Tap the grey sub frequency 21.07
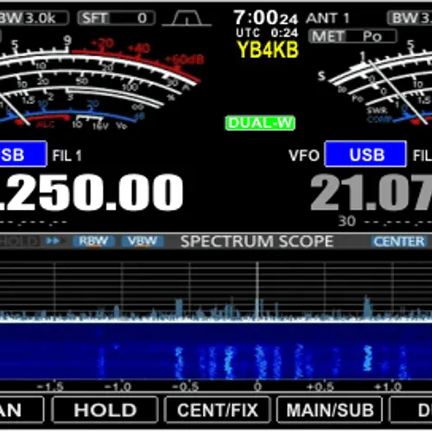The width and height of the screenshot is (432, 432). [x=372, y=192]
